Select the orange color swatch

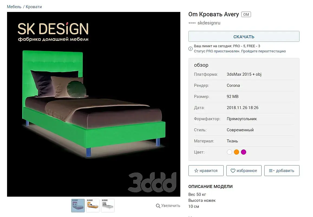tap(236, 152)
